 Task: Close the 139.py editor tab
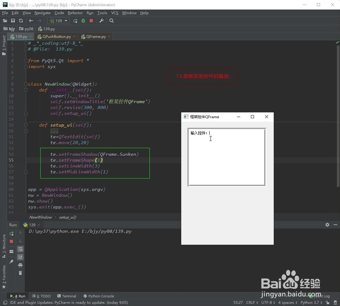tap(31, 37)
